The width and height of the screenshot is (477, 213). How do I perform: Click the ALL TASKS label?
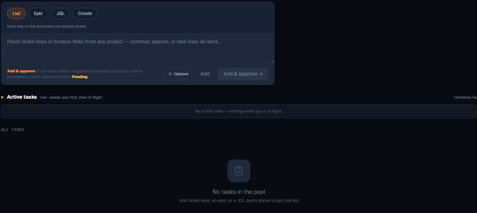click(x=12, y=130)
